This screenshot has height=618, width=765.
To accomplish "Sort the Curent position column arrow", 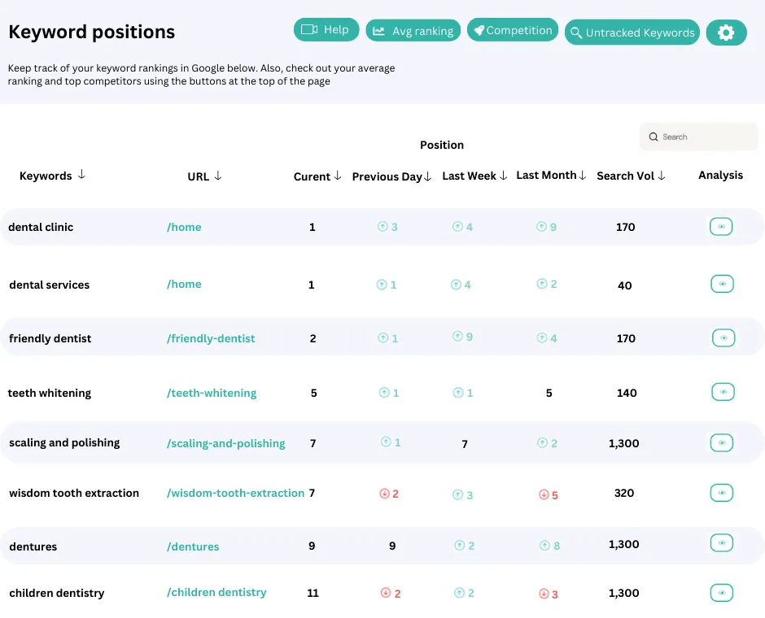I will [334, 176].
